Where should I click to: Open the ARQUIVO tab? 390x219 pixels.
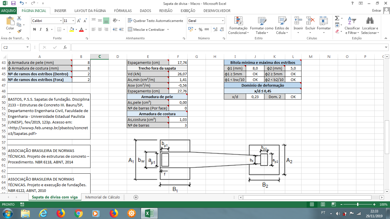[x=9, y=11]
